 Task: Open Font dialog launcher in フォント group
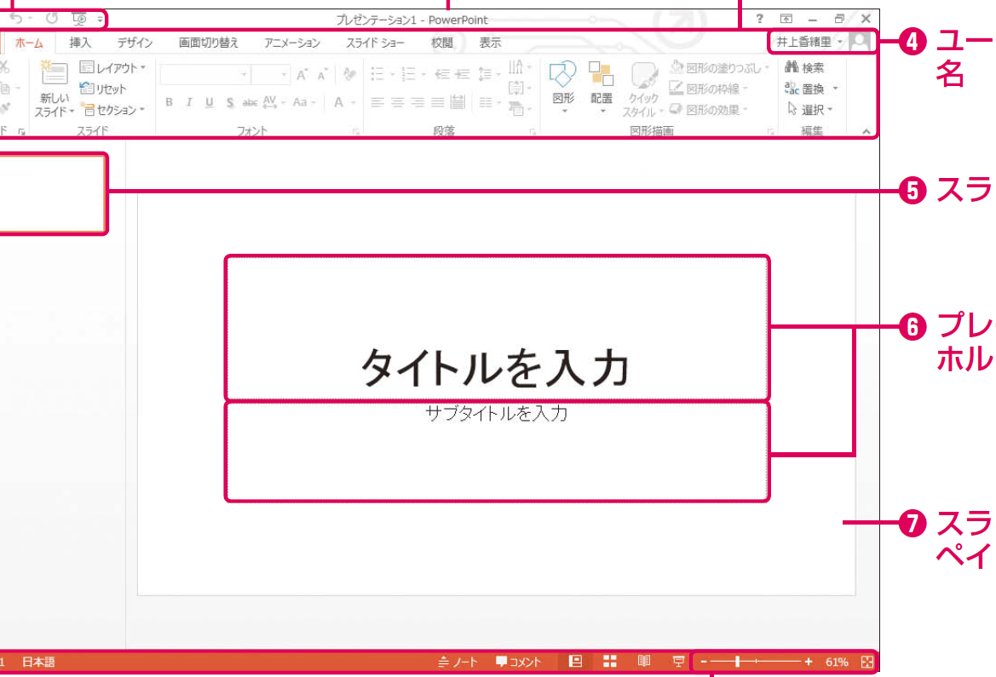[x=356, y=132]
